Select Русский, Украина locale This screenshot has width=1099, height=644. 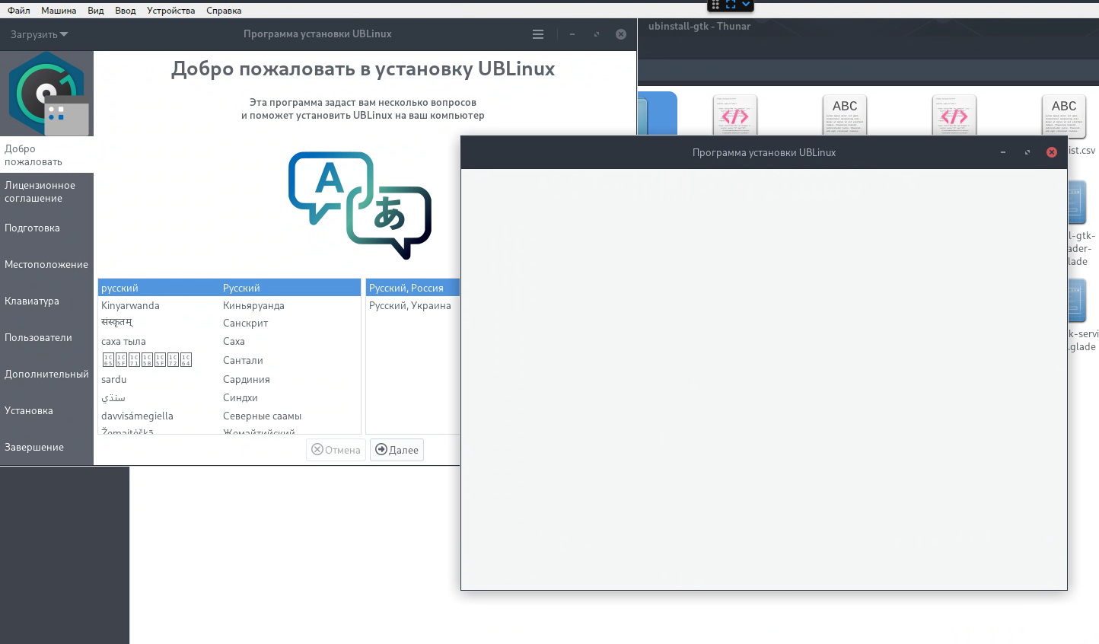(x=413, y=305)
